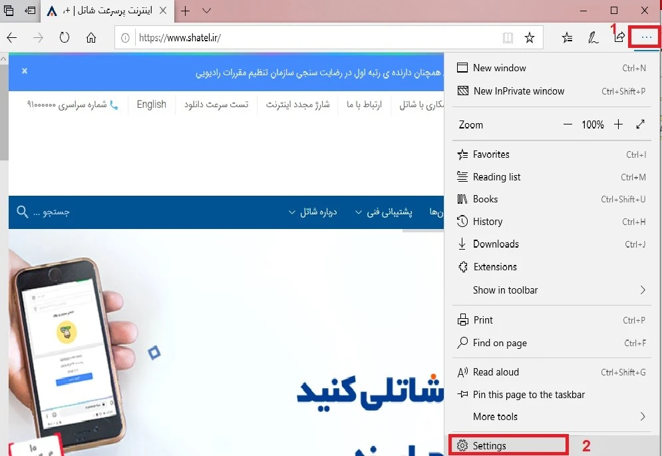Open شارژ مجدد اینترنت link
The height and width of the screenshot is (456, 662).
pos(297,105)
